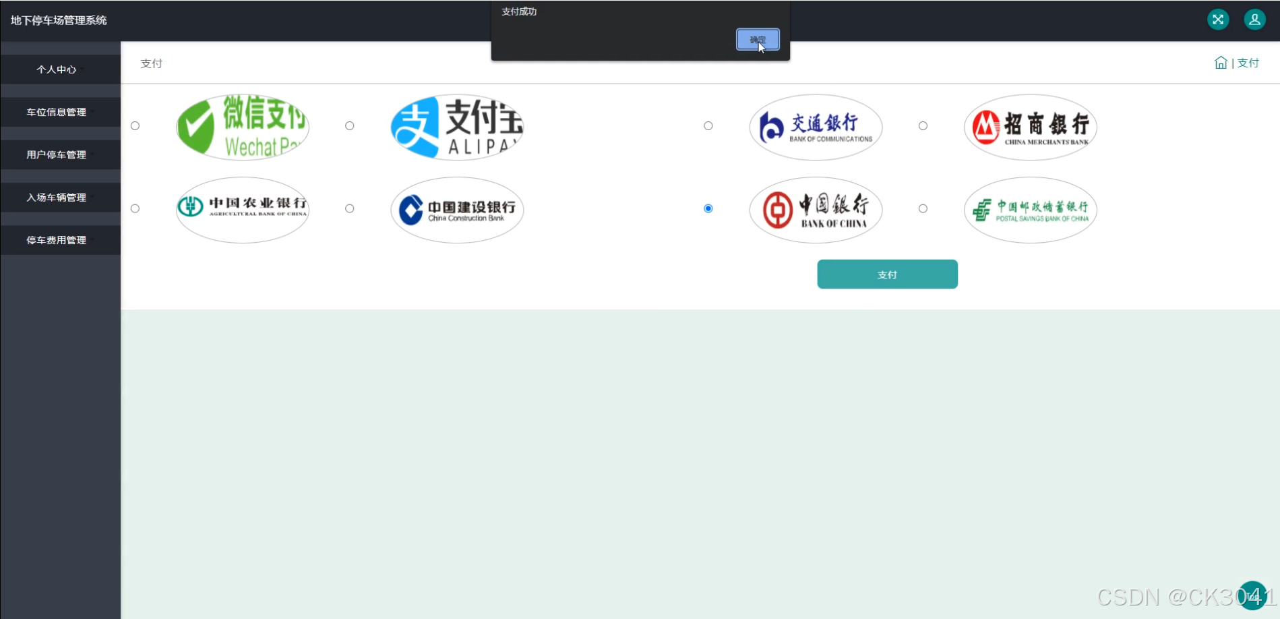Open 个人中心 in the sidebar
The height and width of the screenshot is (619, 1280).
point(60,69)
